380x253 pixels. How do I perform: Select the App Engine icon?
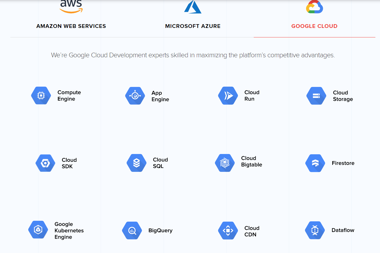click(x=135, y=96)
